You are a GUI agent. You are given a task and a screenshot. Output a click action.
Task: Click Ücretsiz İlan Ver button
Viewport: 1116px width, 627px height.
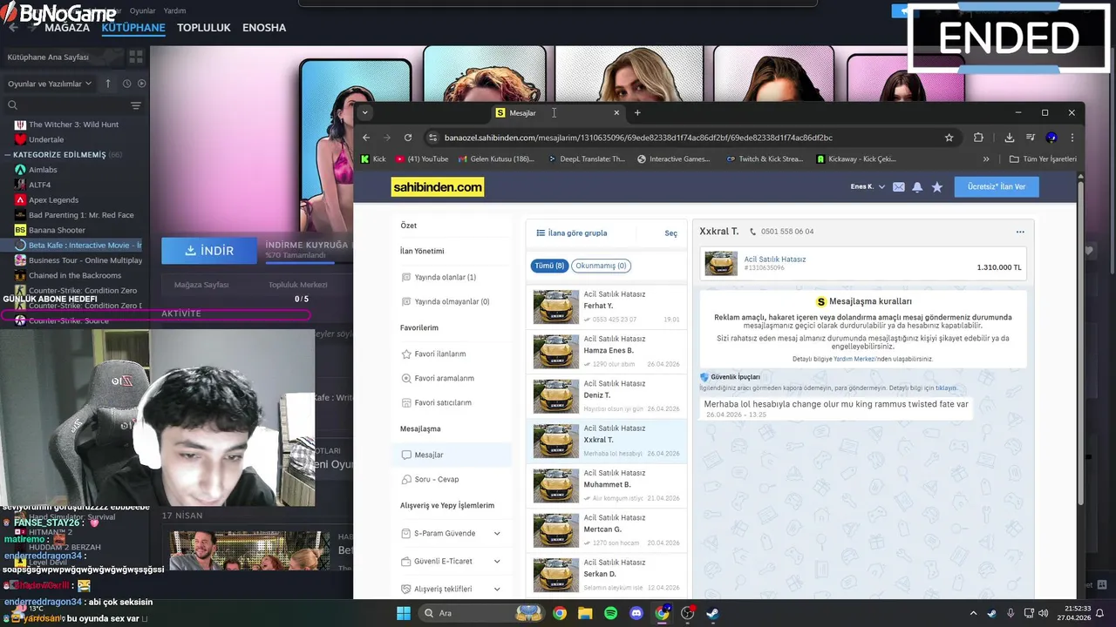(997, 187)
